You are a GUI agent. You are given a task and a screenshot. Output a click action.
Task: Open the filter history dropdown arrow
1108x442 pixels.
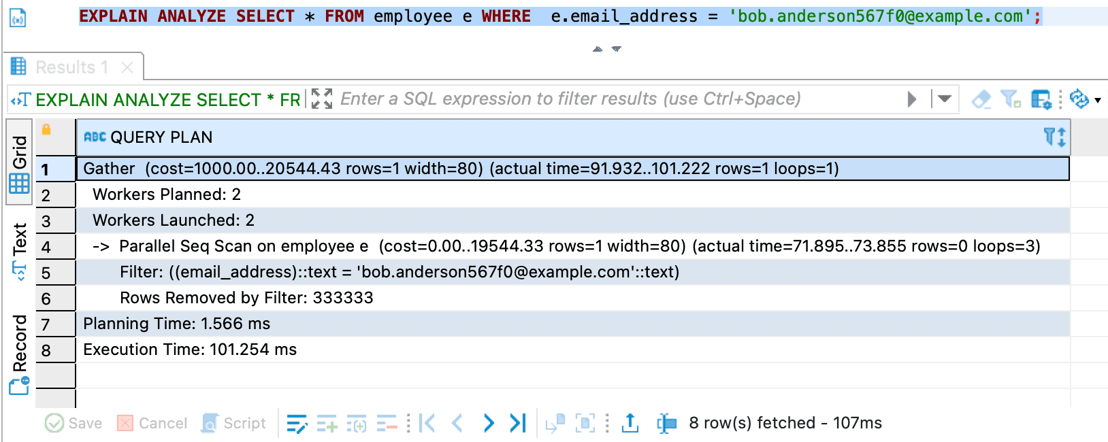pos(945,99)
